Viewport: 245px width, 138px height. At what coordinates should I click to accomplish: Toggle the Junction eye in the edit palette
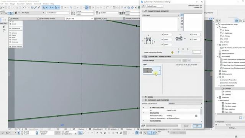pyautogui.click(x=10, y=40)
